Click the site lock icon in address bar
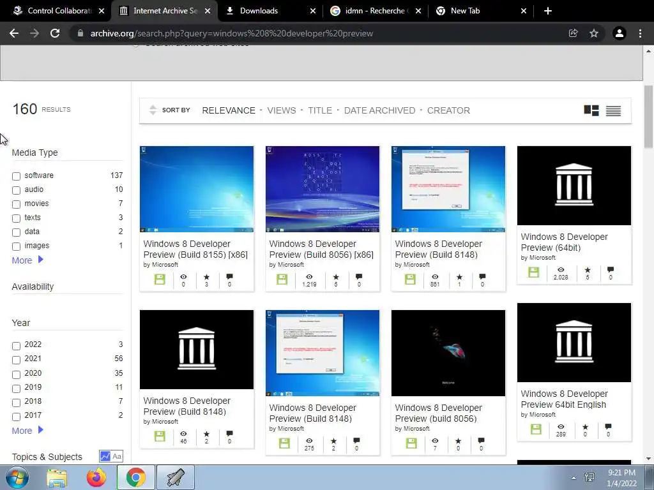 click(x=80, y=33)
